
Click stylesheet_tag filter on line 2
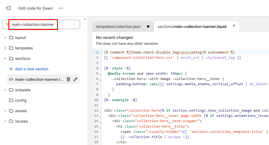pos(220,58)
